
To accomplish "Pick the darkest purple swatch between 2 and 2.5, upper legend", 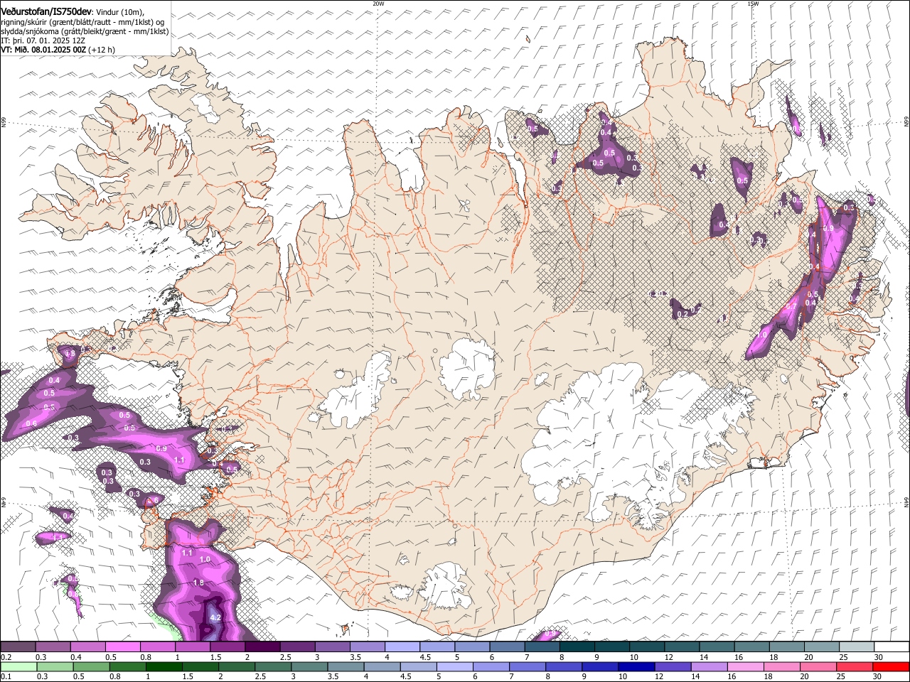I will [262, 647].
